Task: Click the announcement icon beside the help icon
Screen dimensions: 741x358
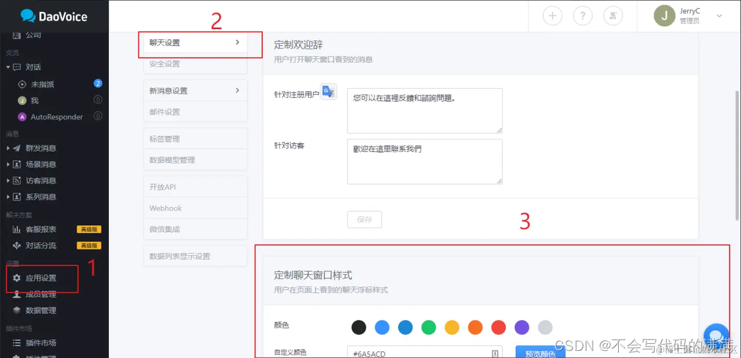Action: [613, 15]
